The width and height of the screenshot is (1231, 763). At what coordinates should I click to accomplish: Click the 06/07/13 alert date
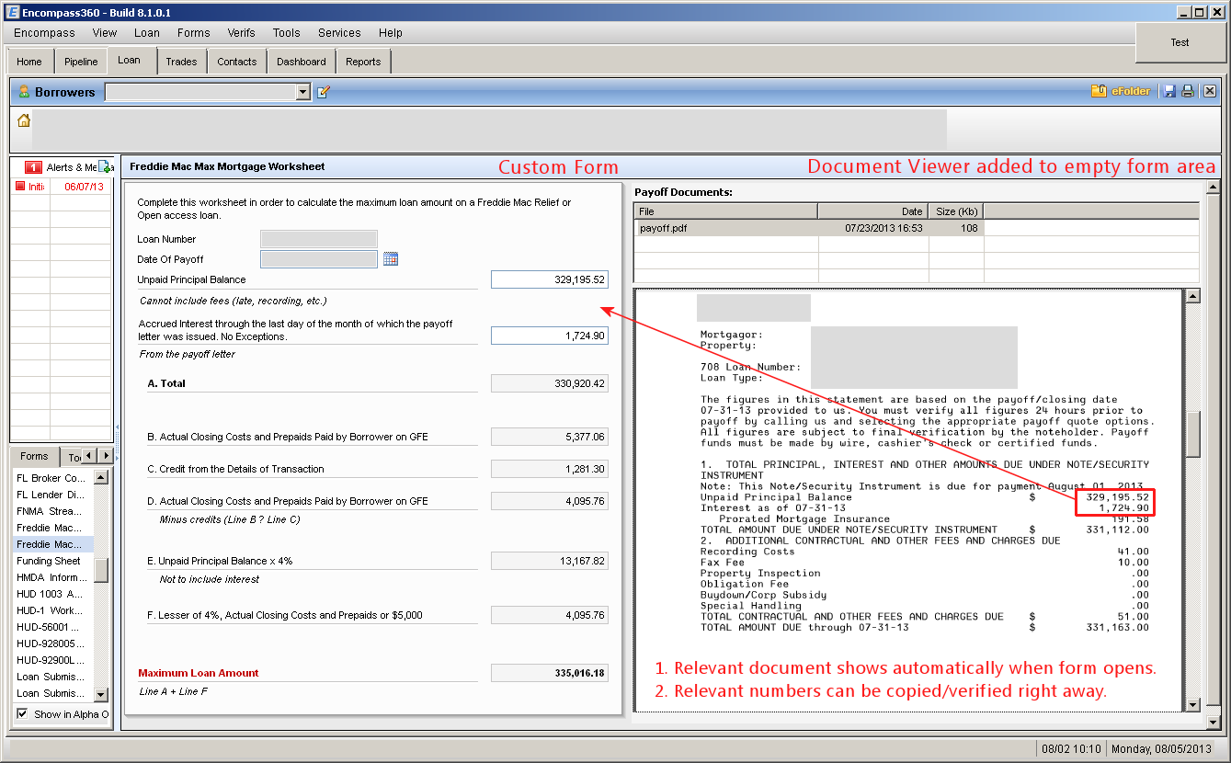[x=84, y=187]
